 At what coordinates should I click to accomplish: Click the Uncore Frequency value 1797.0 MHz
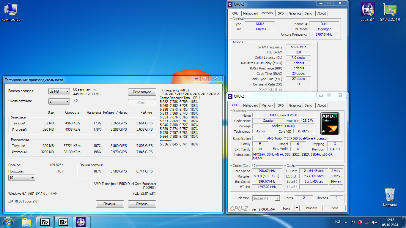(x=324, y=34)
